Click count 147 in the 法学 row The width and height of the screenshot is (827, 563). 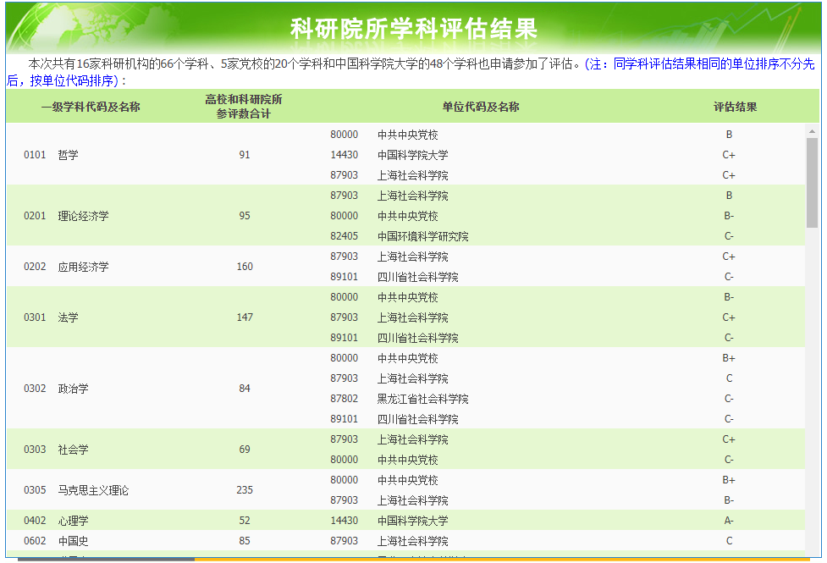click(244, 317)
